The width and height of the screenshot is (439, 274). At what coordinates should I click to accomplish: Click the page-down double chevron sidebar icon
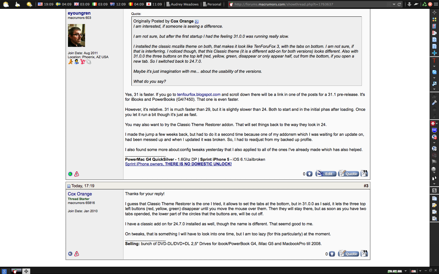coord(434,46)
